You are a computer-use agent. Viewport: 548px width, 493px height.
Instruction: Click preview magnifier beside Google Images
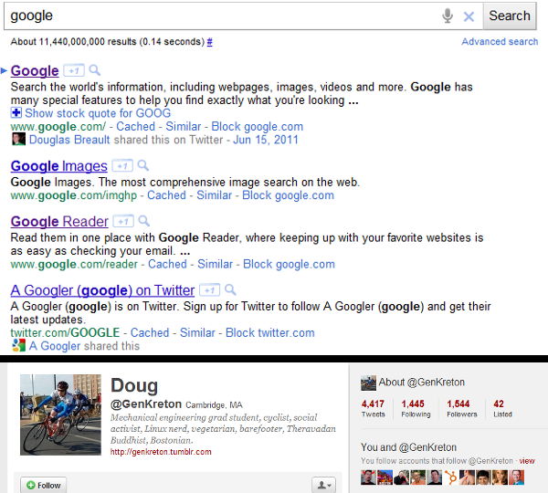143,165
